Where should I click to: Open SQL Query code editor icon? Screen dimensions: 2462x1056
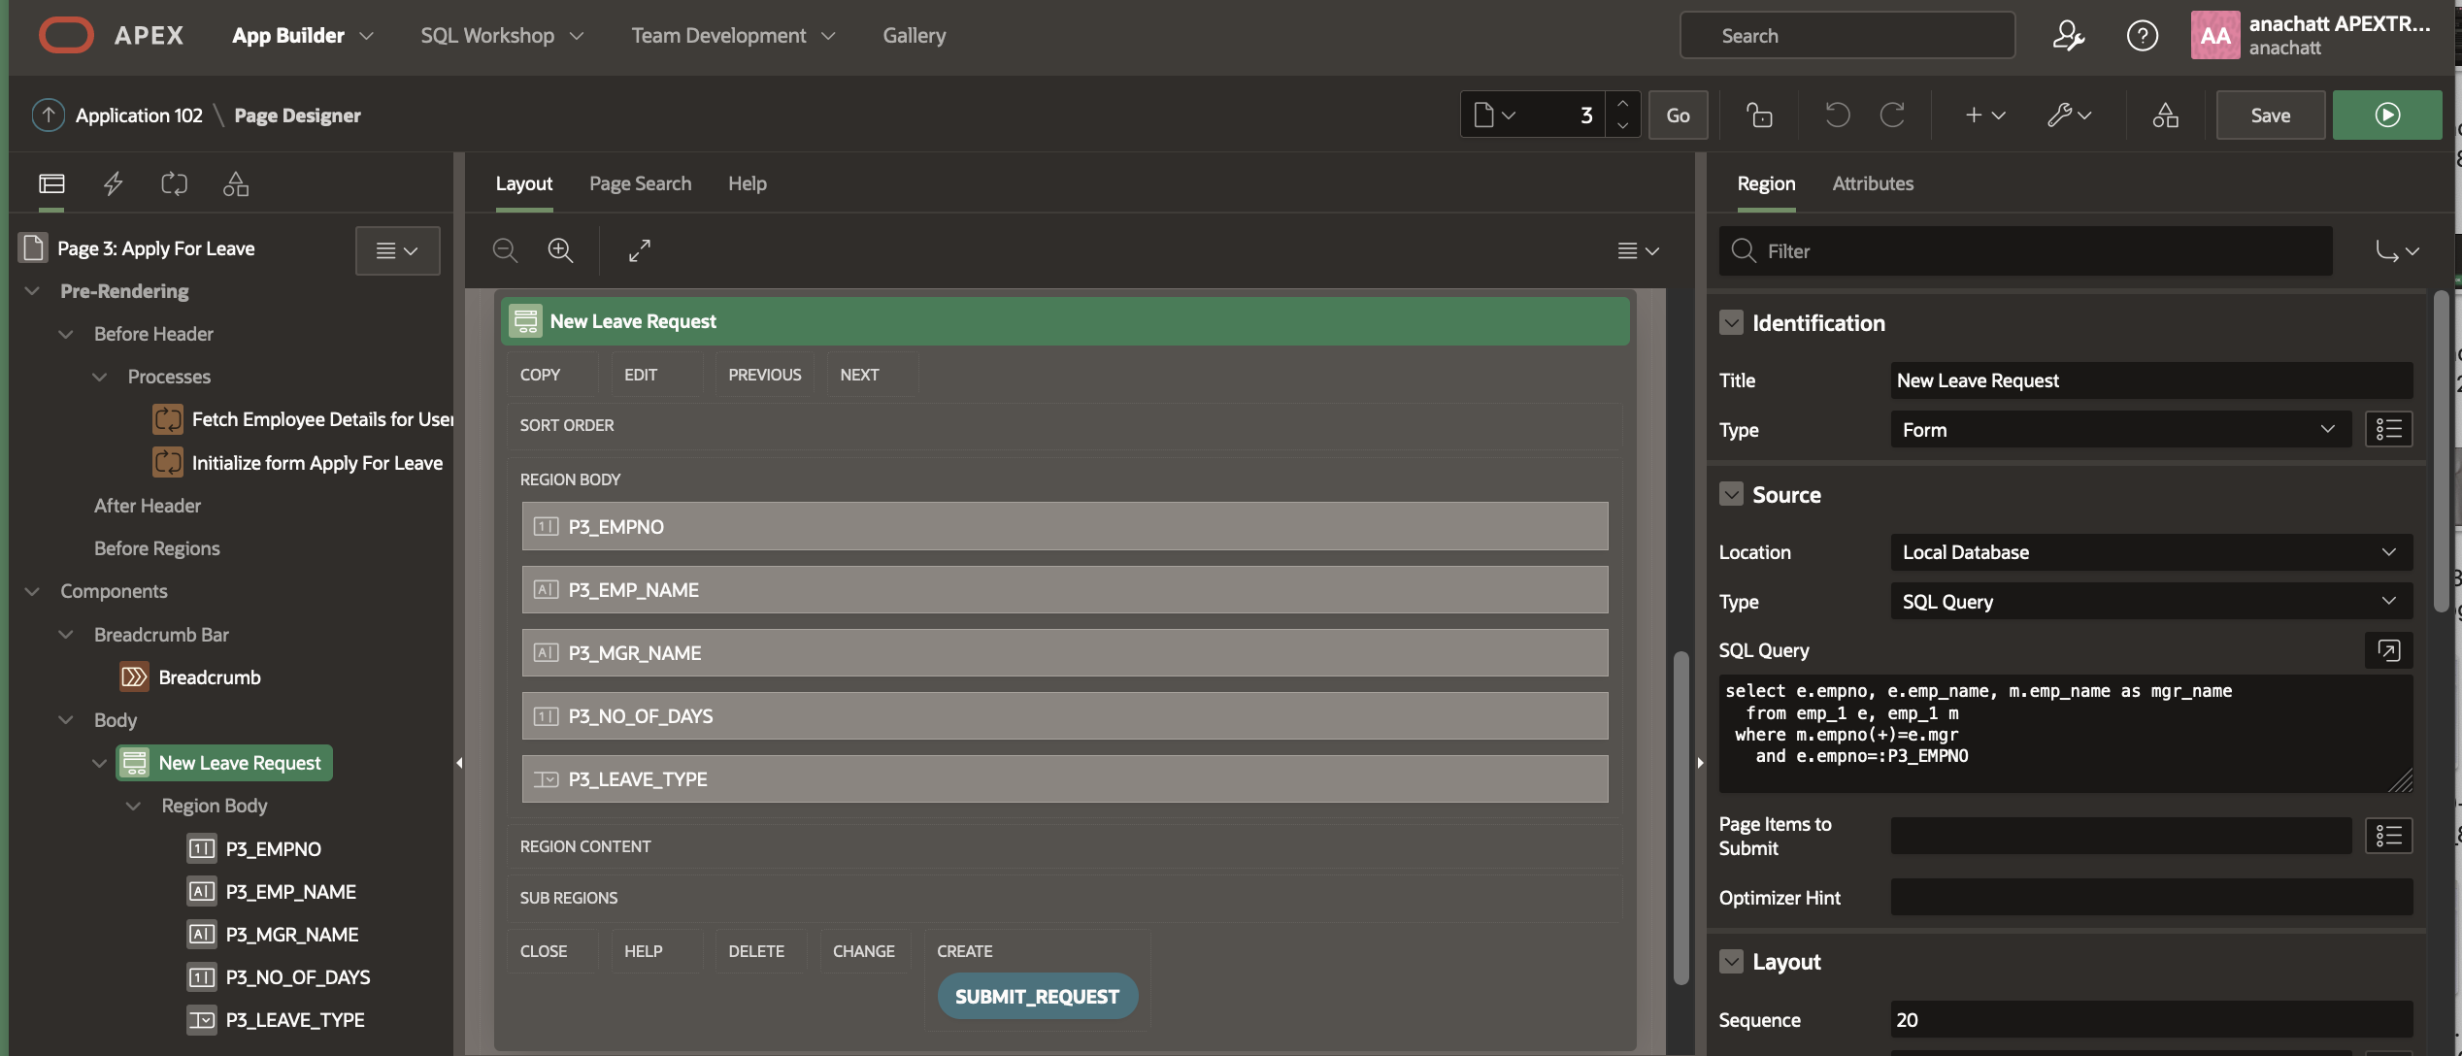click(x=2388, y=650)
